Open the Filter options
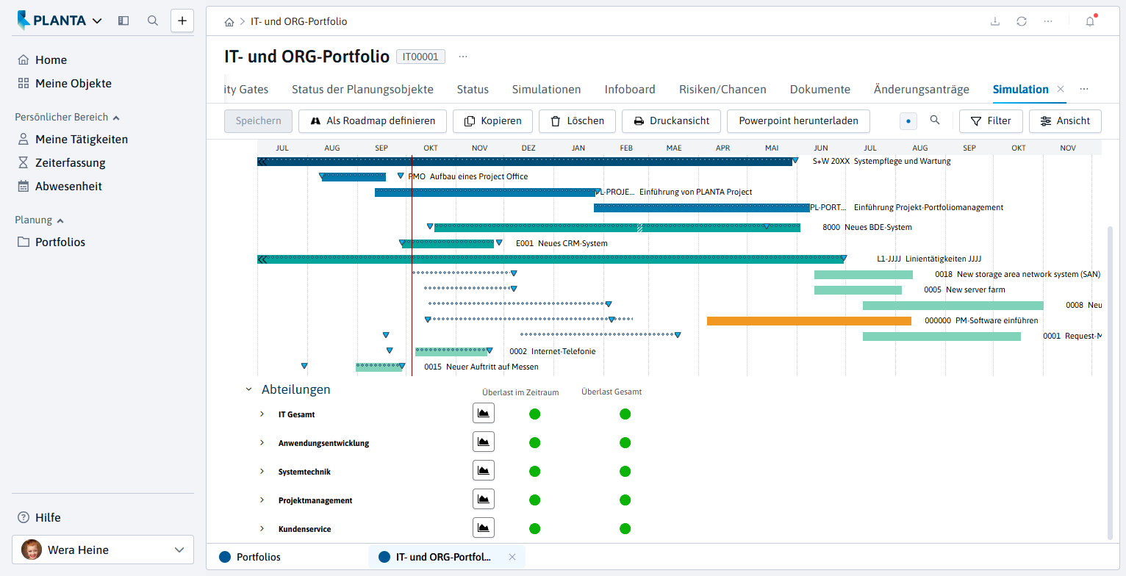This screenshot has width=1126, height=576. [991, 121]
